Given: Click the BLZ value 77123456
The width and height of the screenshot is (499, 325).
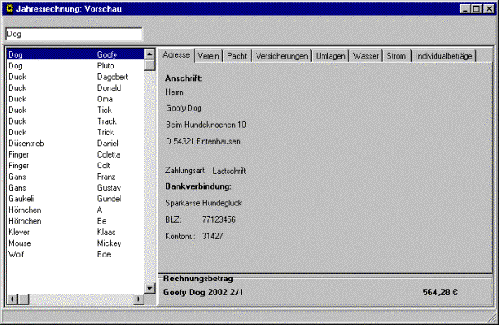Looking at the screenshot, I should pos(219,219).
